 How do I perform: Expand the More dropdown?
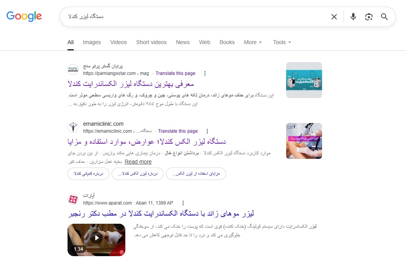[x=253, y=42]
